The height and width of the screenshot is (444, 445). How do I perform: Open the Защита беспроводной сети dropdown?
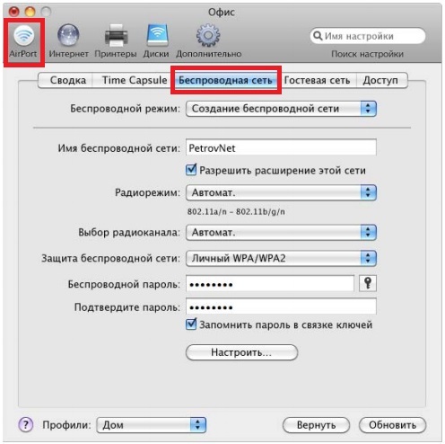coord(281,258)
